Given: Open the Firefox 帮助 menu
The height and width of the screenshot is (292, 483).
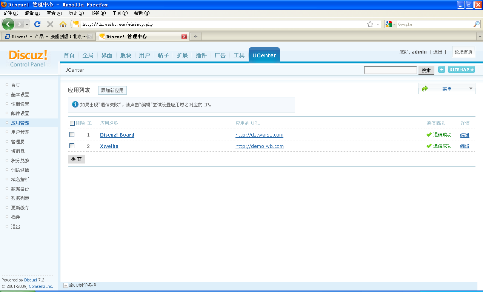Looking at the screenshot, I should tap(142, 13).
